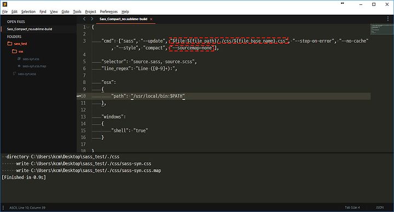
Task: Open sass-syn.scss in sidebar
Action: coord(27,74)
